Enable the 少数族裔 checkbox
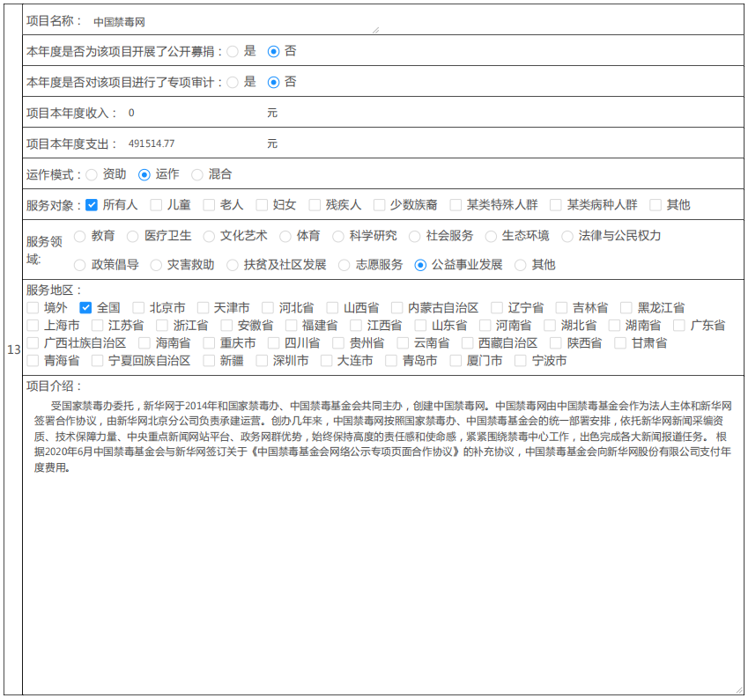748x698 pixels. [x=379, y=205]
